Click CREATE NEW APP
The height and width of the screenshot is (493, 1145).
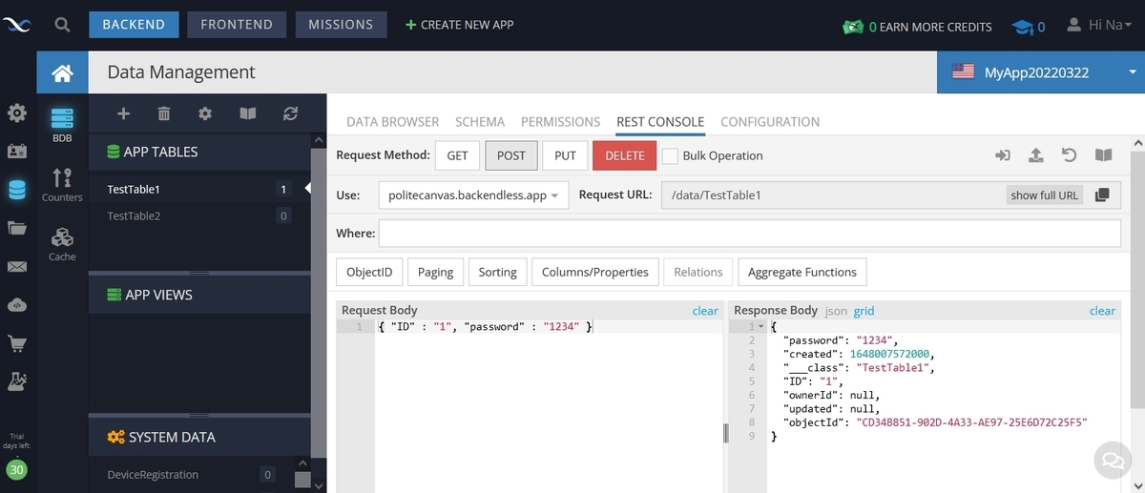[459, 25]
